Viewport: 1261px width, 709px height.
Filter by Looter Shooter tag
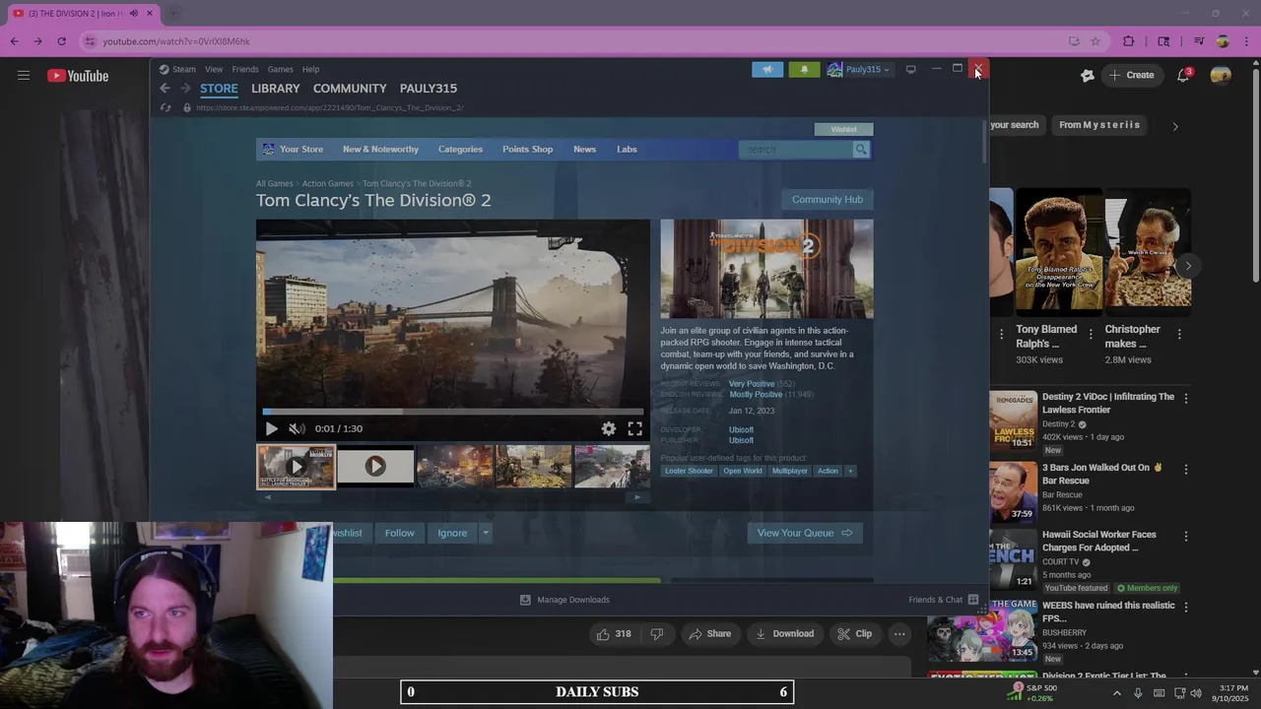tap(689, 471)
